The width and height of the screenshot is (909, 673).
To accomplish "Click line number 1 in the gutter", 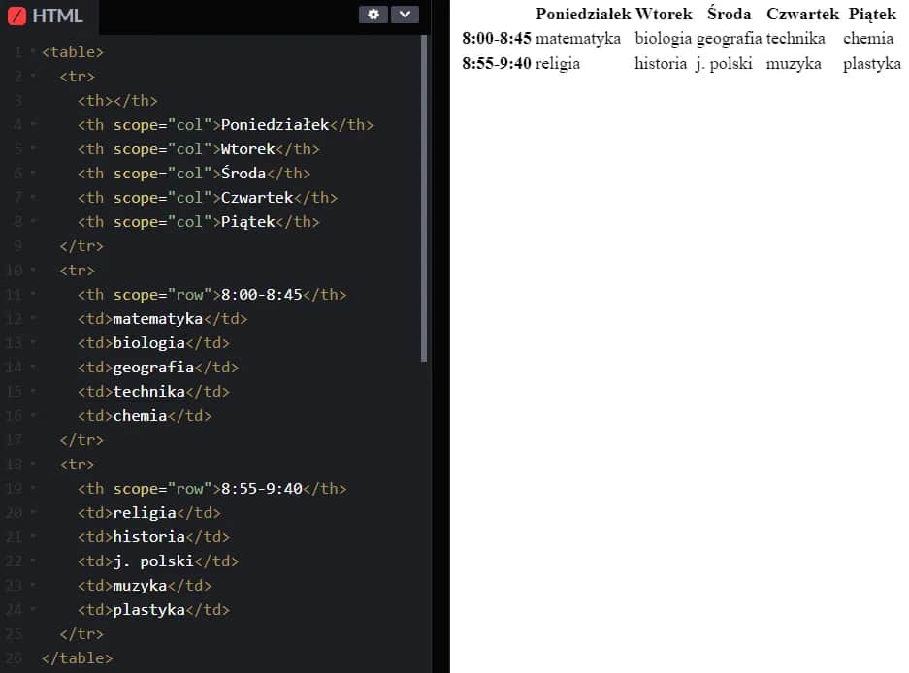I will (16, 51).
